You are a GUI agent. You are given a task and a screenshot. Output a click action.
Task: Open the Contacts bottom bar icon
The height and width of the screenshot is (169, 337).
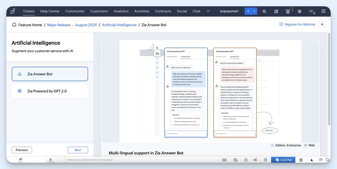tap(50, 160)
